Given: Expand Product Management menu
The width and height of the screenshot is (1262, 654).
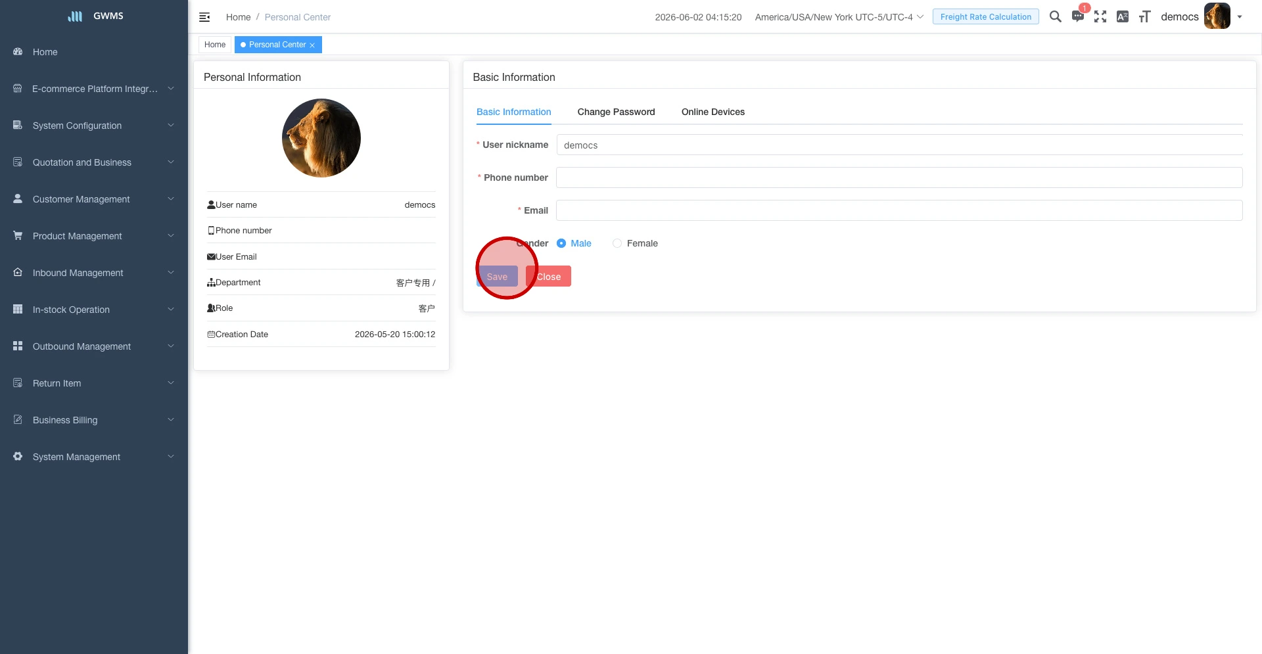Looking at the screenshot, I should point(171,235).
